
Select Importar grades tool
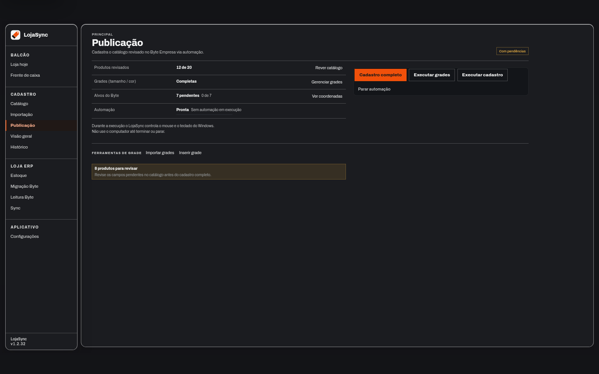click(160, 153)
